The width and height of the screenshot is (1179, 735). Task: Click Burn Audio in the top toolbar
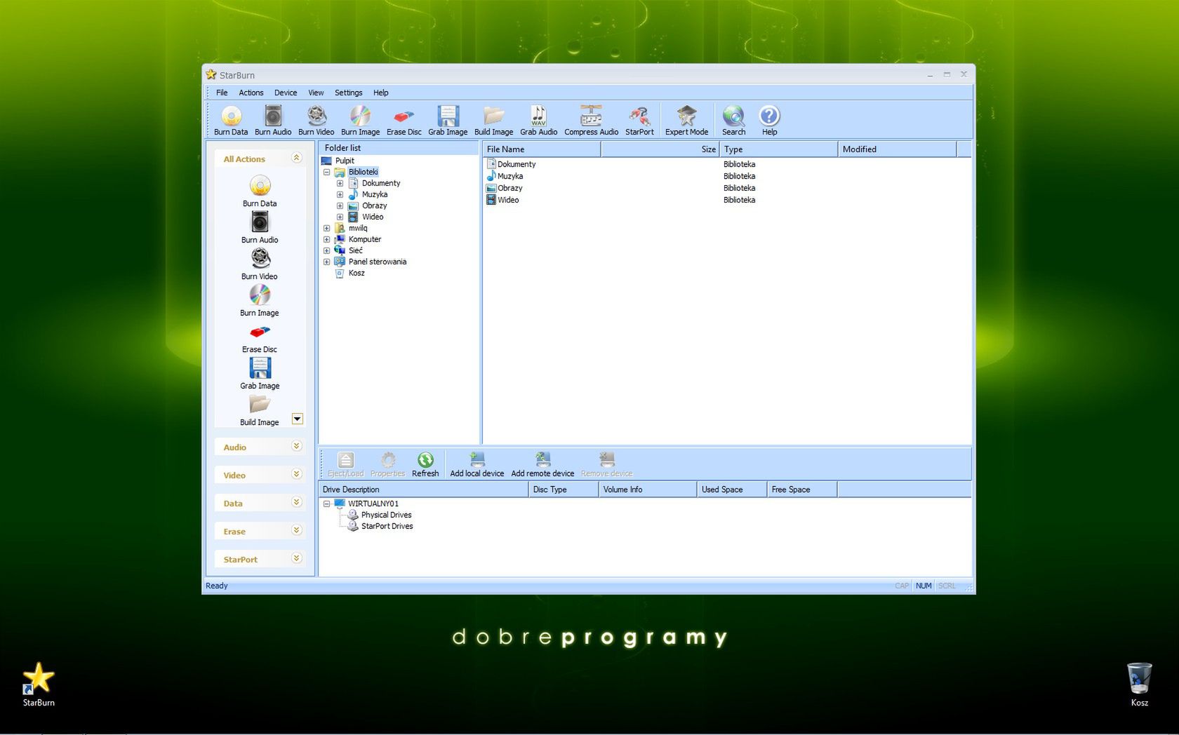click(273, 120)
